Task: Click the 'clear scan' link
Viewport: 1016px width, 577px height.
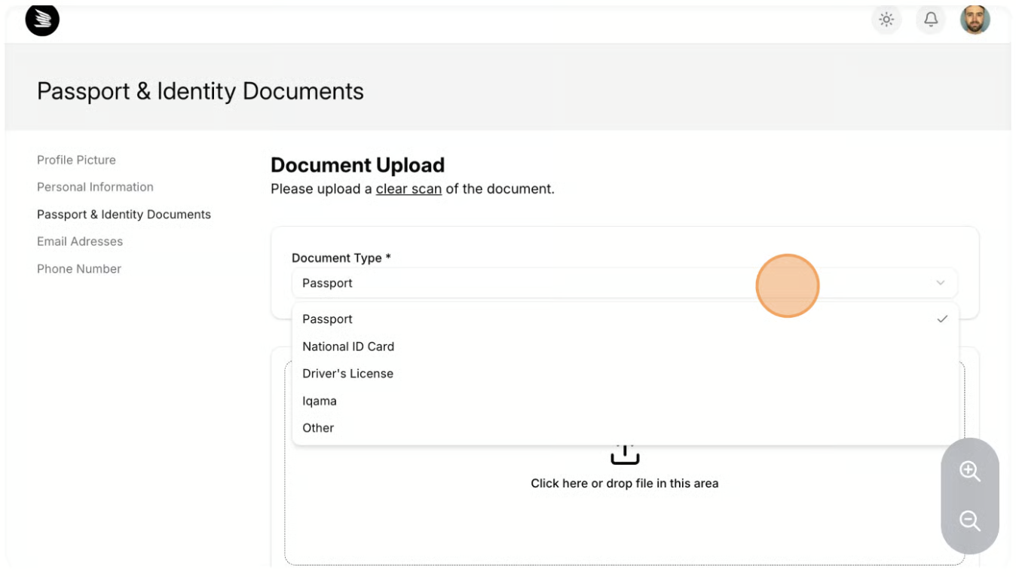Action: coord(409,189)
